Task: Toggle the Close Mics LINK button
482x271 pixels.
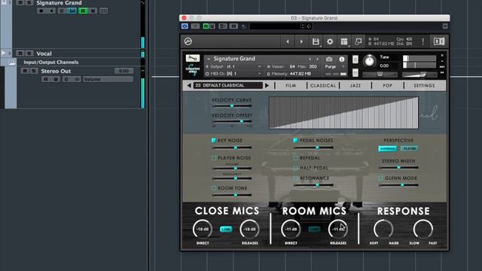Action: click(226, 229)
